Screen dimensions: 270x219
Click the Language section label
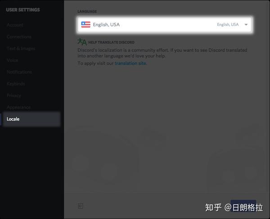(x=87, y=12)
